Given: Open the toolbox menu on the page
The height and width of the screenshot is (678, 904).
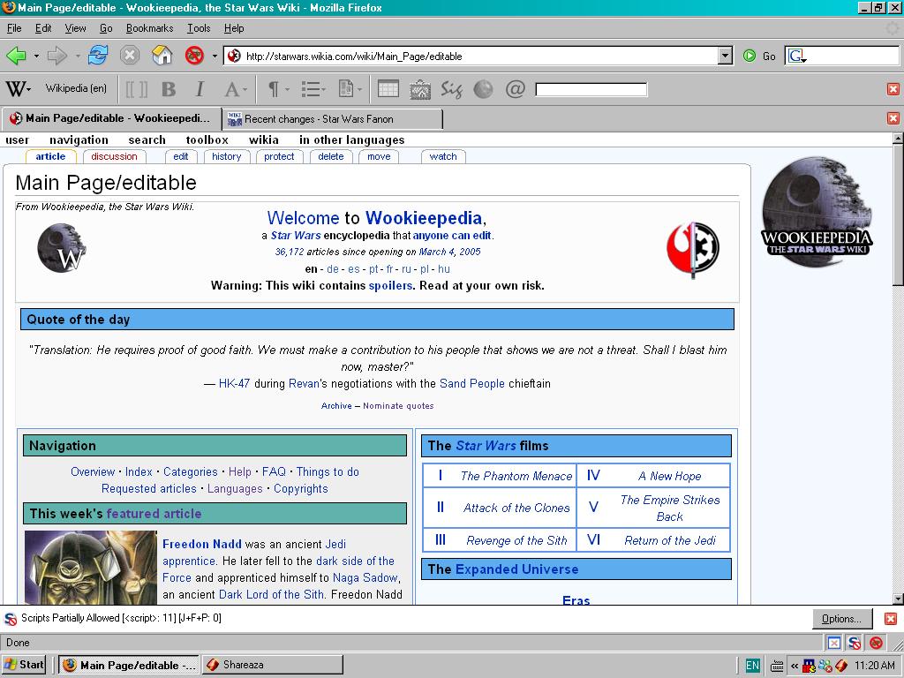Looking at the screenshot, I should 207,139.
